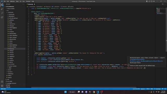This screenshot has width=167, height=94.
Task: Select timeout.js in the file tree
Action: (11, 49)
